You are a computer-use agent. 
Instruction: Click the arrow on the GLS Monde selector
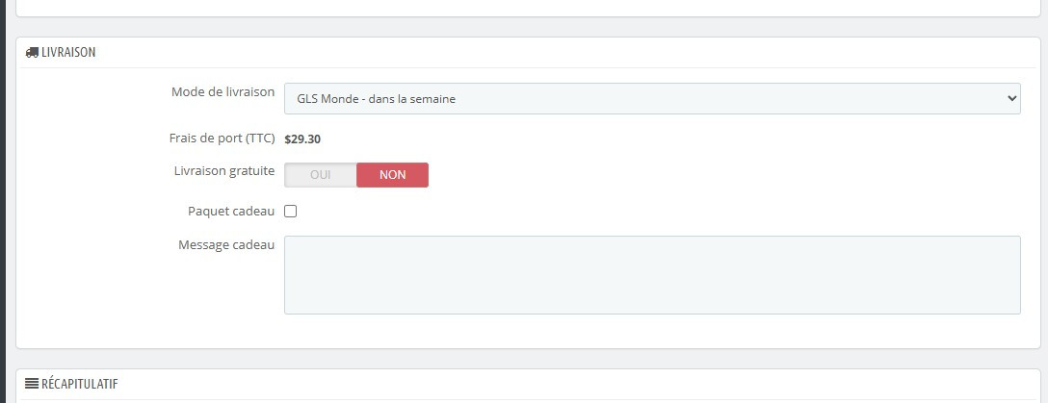1010,98
